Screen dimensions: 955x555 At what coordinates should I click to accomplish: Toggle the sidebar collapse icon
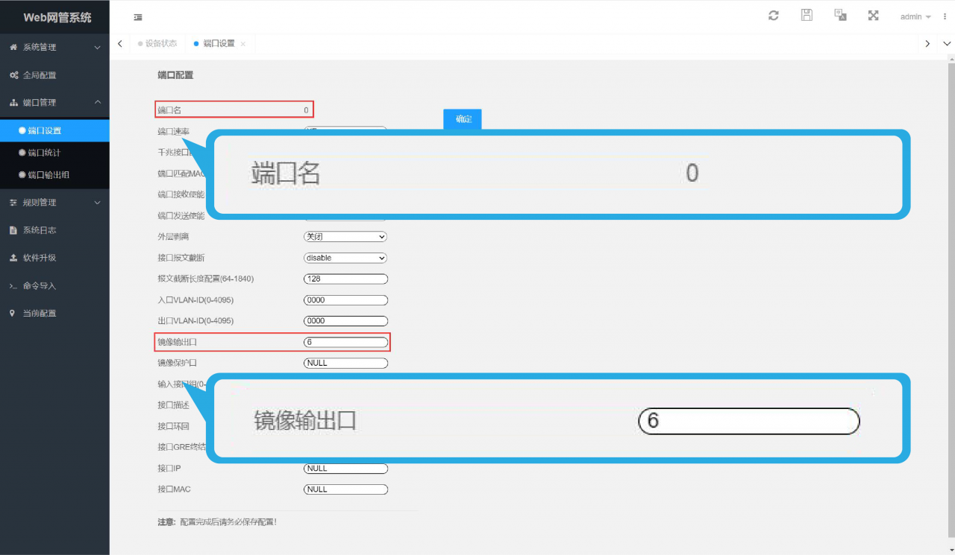point(138,17)
